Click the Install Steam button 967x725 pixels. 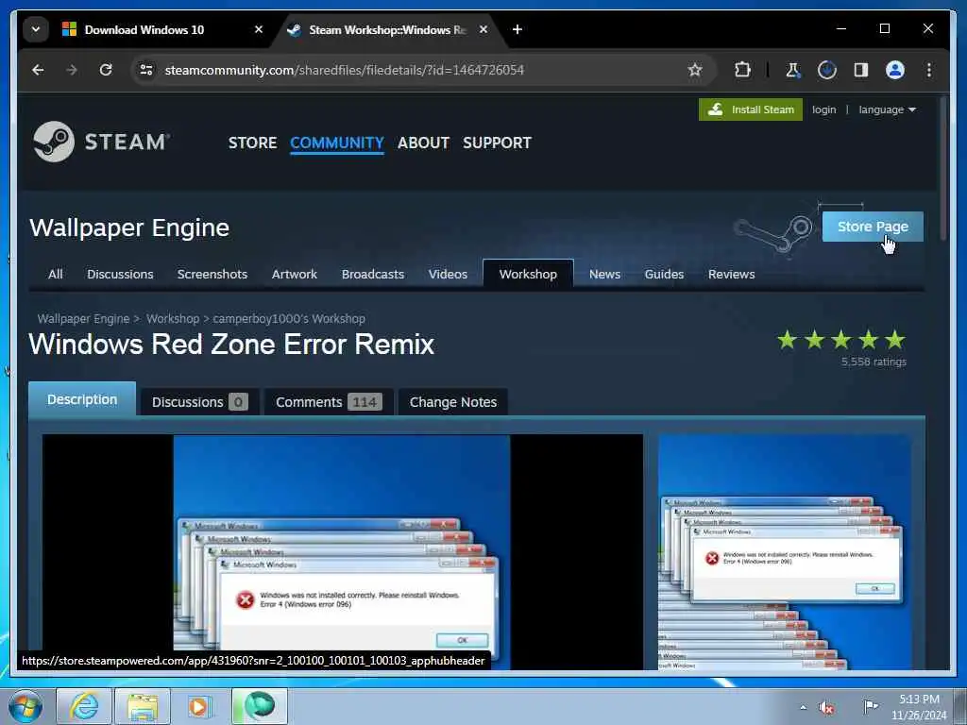pyautogui.click(x=751, y=110)
